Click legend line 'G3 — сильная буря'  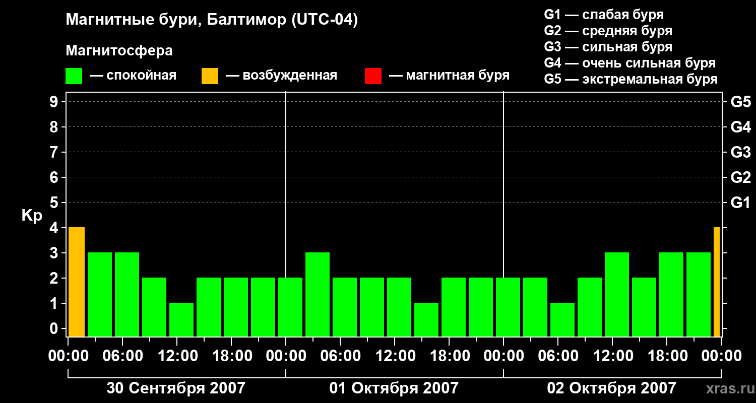(608, 47)
